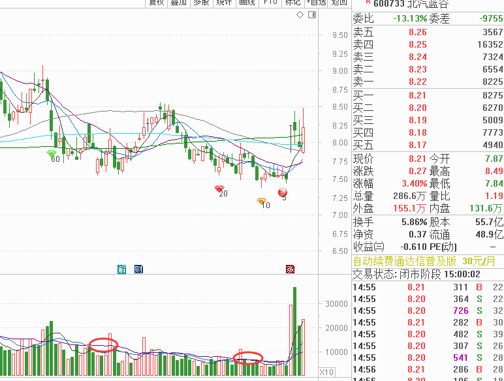The height and width of the screenshot is (381, 504).
Task: Open the 解 info marker
Action: [121, 269]
